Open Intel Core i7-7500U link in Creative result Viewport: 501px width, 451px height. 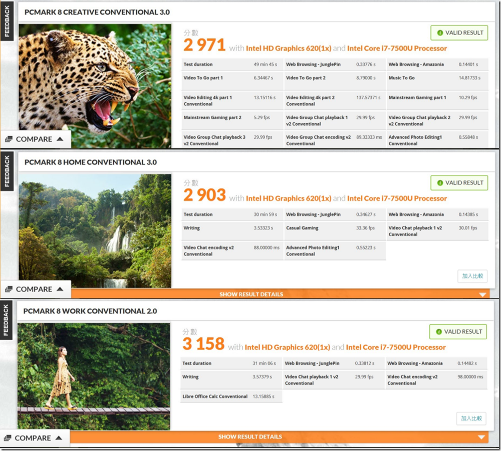click(397, 48)
